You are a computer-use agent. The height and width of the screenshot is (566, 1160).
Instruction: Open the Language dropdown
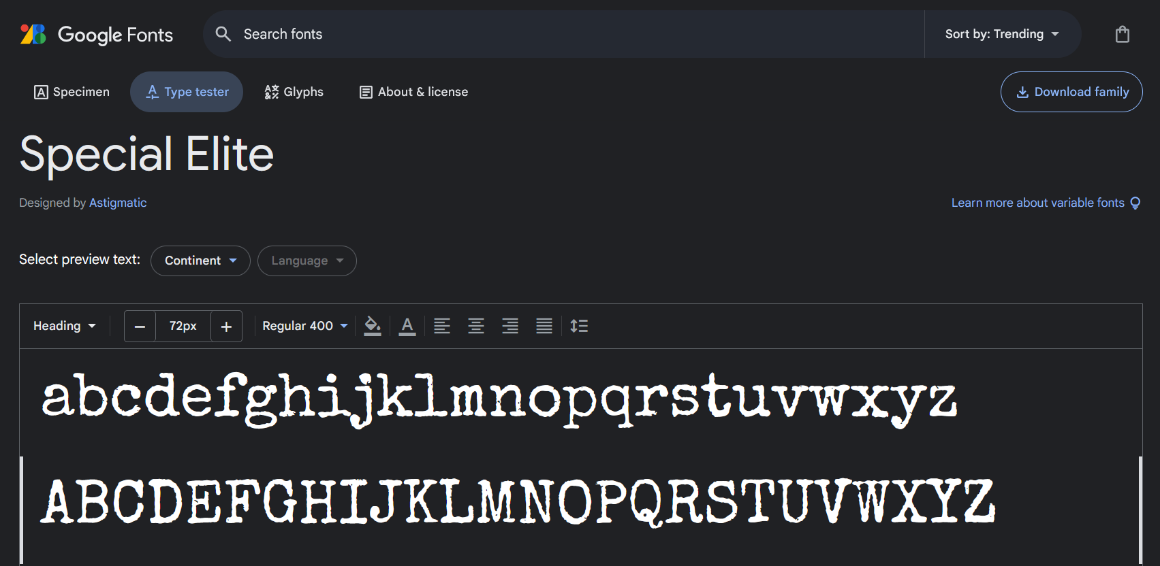coord(307,261)
